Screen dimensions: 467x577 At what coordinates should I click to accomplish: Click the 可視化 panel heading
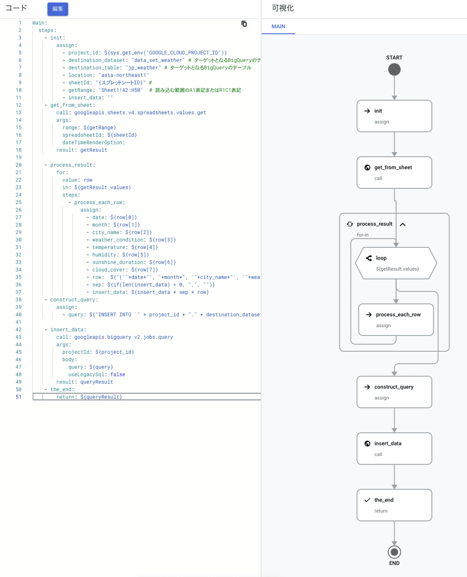pos(283,8)
